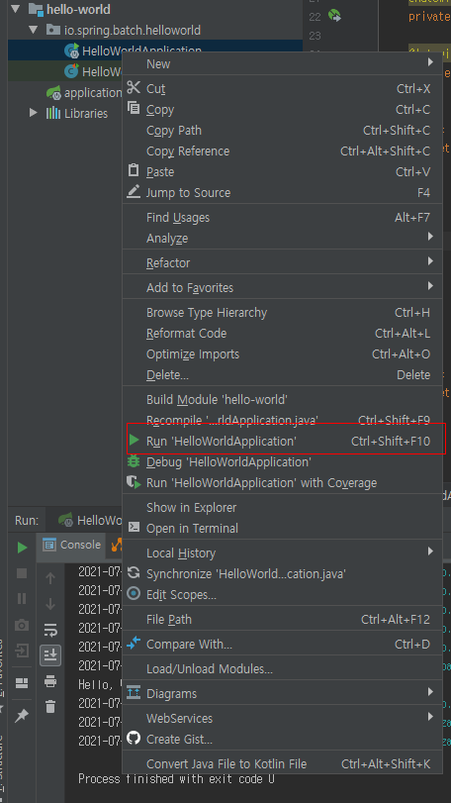Open the Refactor submenu
Screen dimensions: 451x803
[282, 262]
